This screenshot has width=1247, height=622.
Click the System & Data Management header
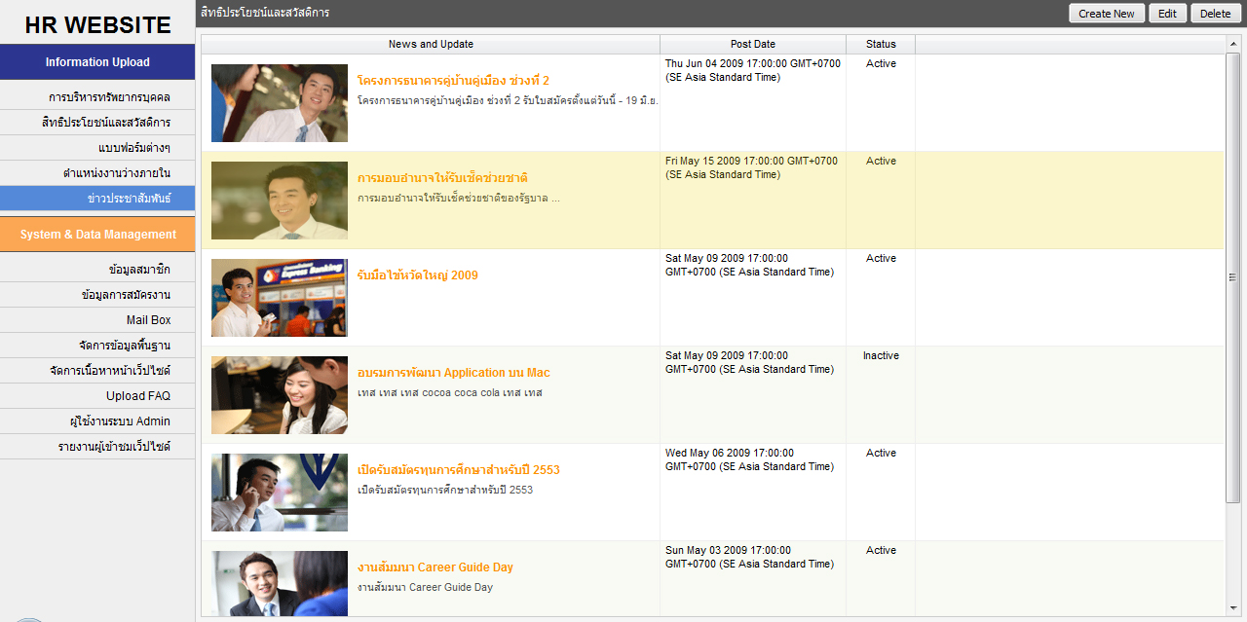coord(97,235)
